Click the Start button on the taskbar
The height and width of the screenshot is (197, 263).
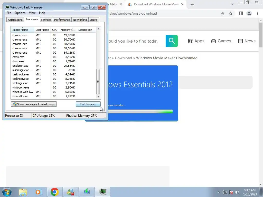coord(7,192)
